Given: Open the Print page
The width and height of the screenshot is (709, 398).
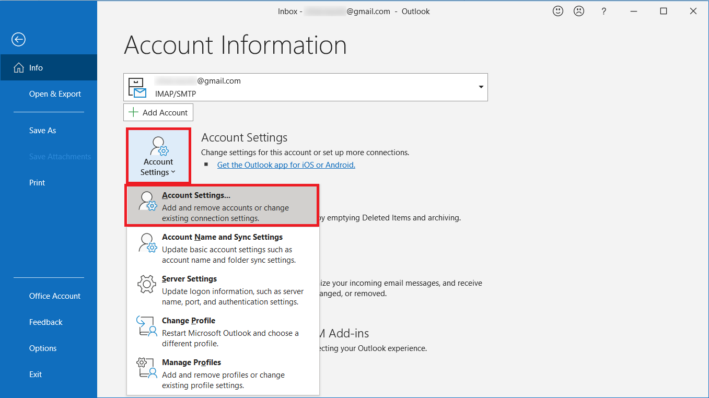Looking at the screenshot, I should pyautogui.click(x=49, y=183).
